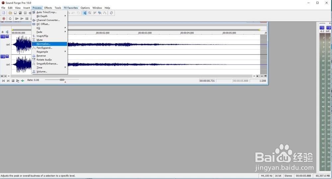Go to End in data window
Image resolution: width=332 pixels, height=179 pixels.
point(8,81)
